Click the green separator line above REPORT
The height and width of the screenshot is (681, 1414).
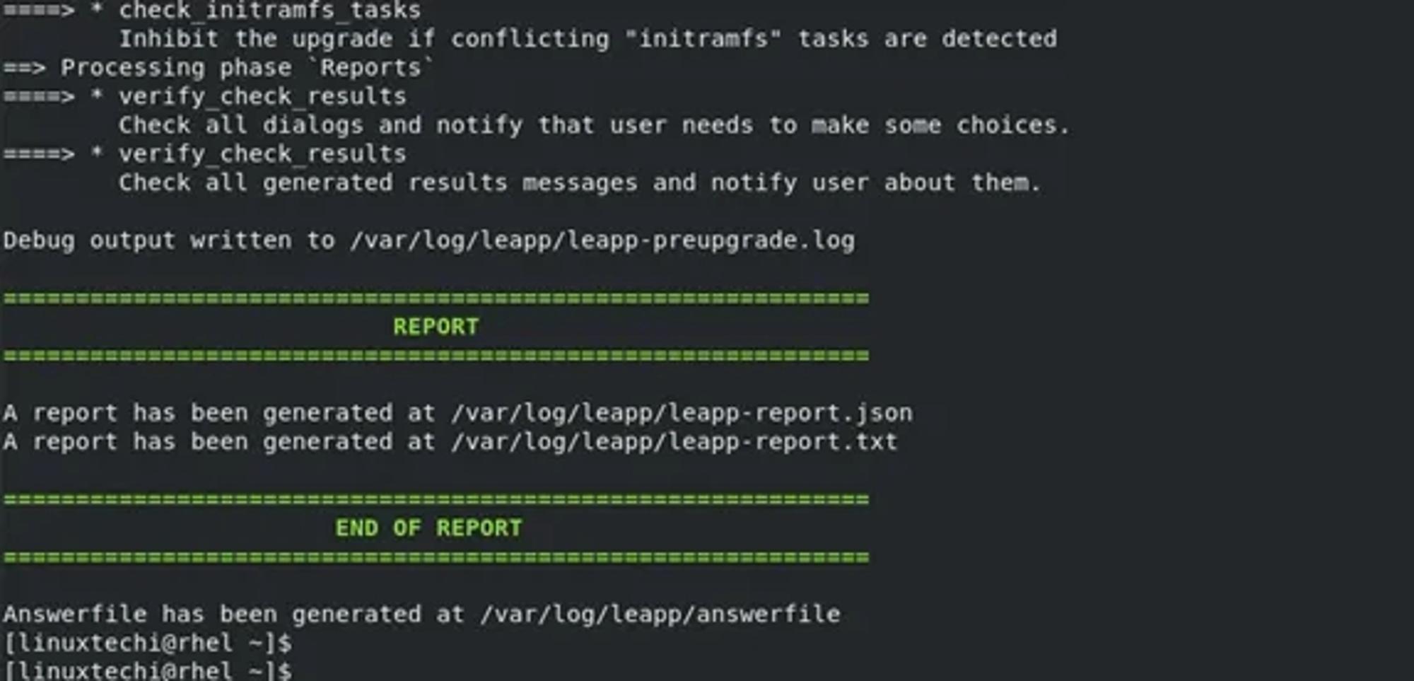point(436,298)
